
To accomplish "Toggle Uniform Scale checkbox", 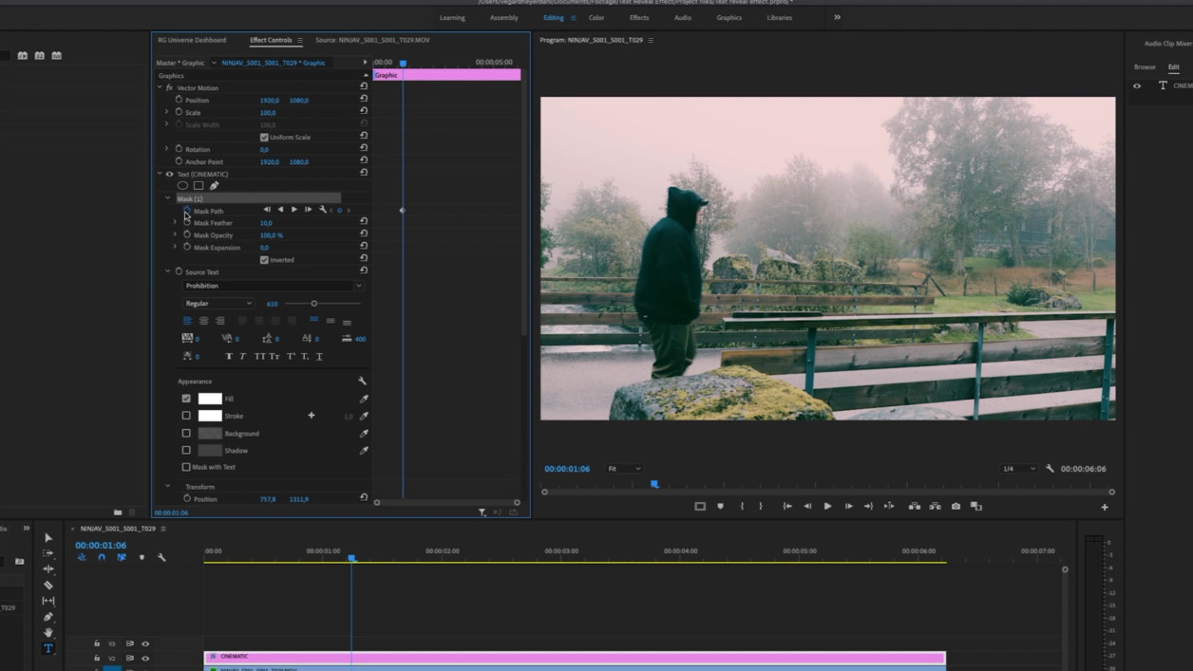I will click(264, 137).
